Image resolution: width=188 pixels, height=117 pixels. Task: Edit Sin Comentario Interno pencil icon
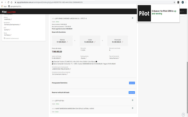pos(67,74)
